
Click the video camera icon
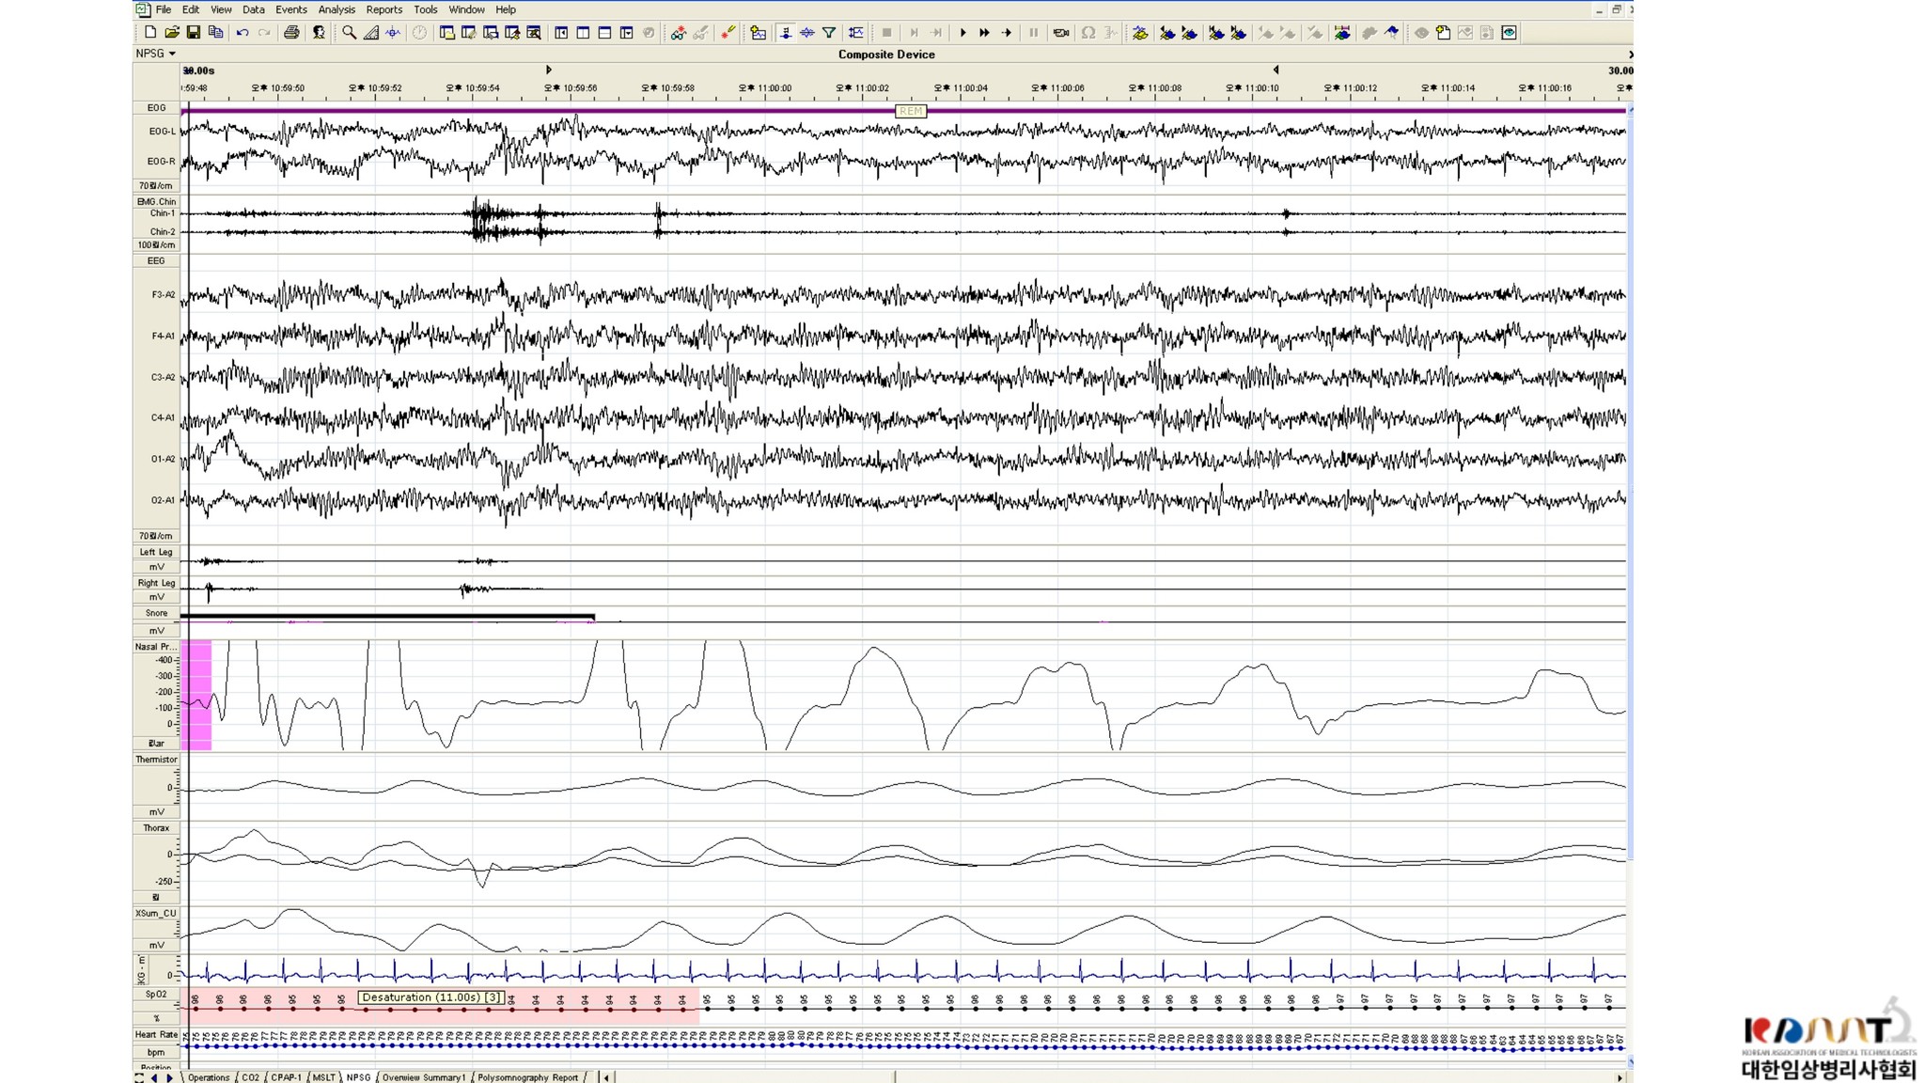click(x=1061, y=33)
